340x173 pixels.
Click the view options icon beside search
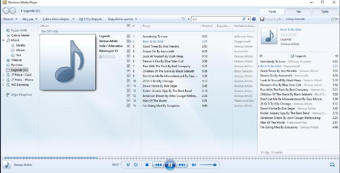pyautogui.click(x=183, y=19)
